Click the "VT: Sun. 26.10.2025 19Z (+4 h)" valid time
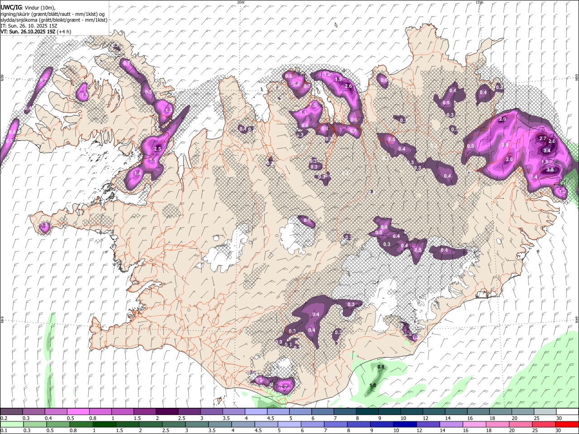The height and width of the screenshot is (434, 579). pyautogui.click(x=36, y=32)
